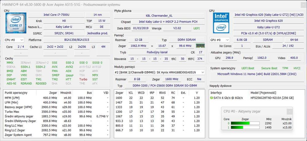Click the green SATA status check icon
Image resolution: width=307 pixels, height=141 pixels.
tap(212, 98)
